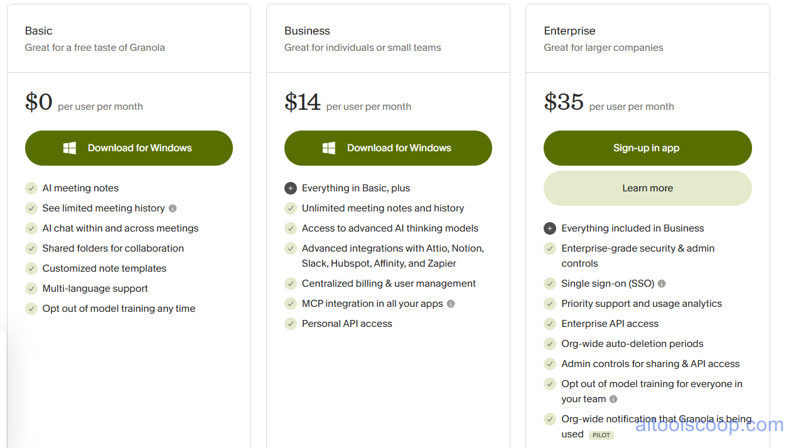The image size is (796, 448).
Task: Click Download for Windows under the Basic plan
Action: [x=129, y=148]
